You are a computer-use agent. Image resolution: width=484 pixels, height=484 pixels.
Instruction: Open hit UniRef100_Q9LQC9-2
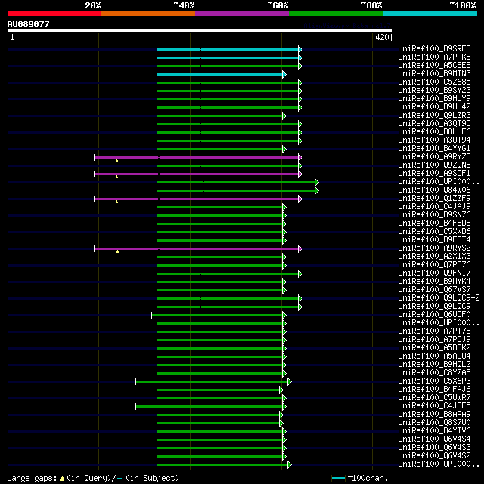pyautogui.click(x=439, y=298)
